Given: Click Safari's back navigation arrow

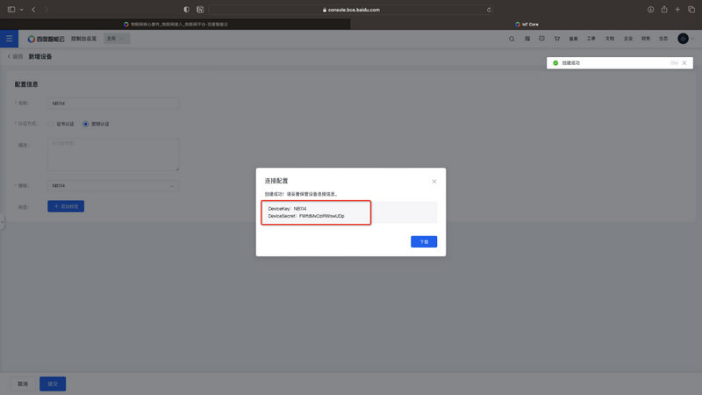Looking at the screenshot, I should click(x=33, y=9).
